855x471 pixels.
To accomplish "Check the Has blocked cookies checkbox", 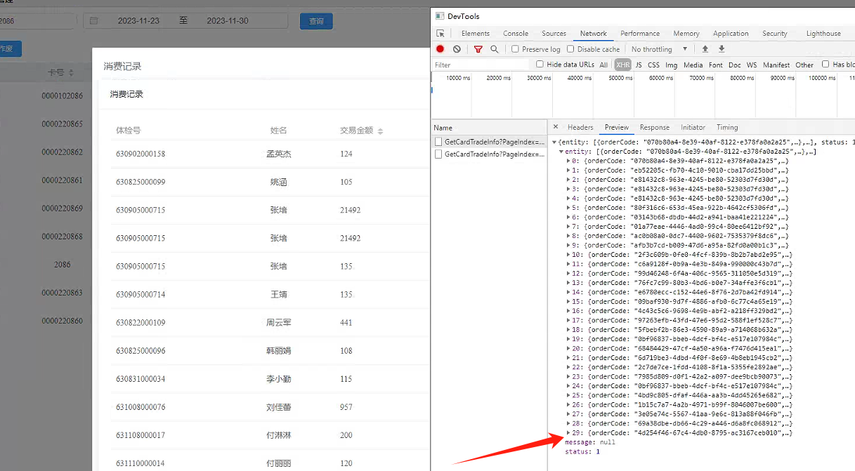I will click(x=825, y=65).
